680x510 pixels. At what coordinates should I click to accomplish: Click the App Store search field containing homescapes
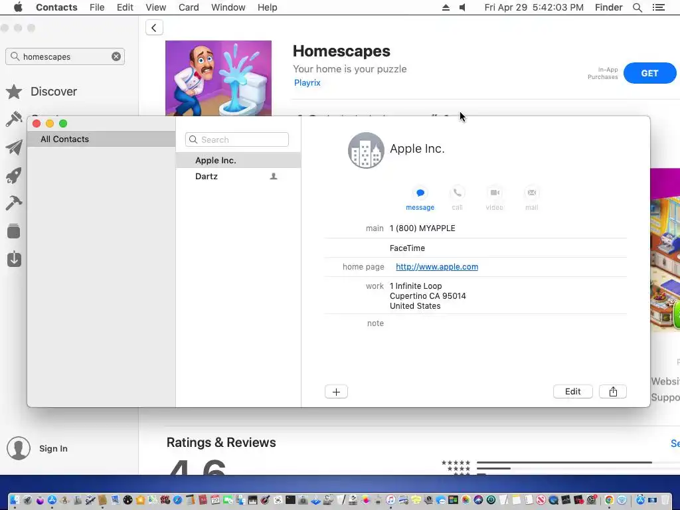[x=65, y=56]
